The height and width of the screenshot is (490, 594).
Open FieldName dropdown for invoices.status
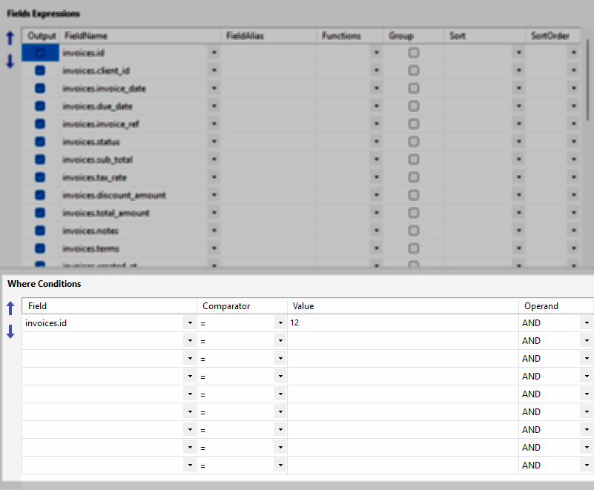click(214, 142)
